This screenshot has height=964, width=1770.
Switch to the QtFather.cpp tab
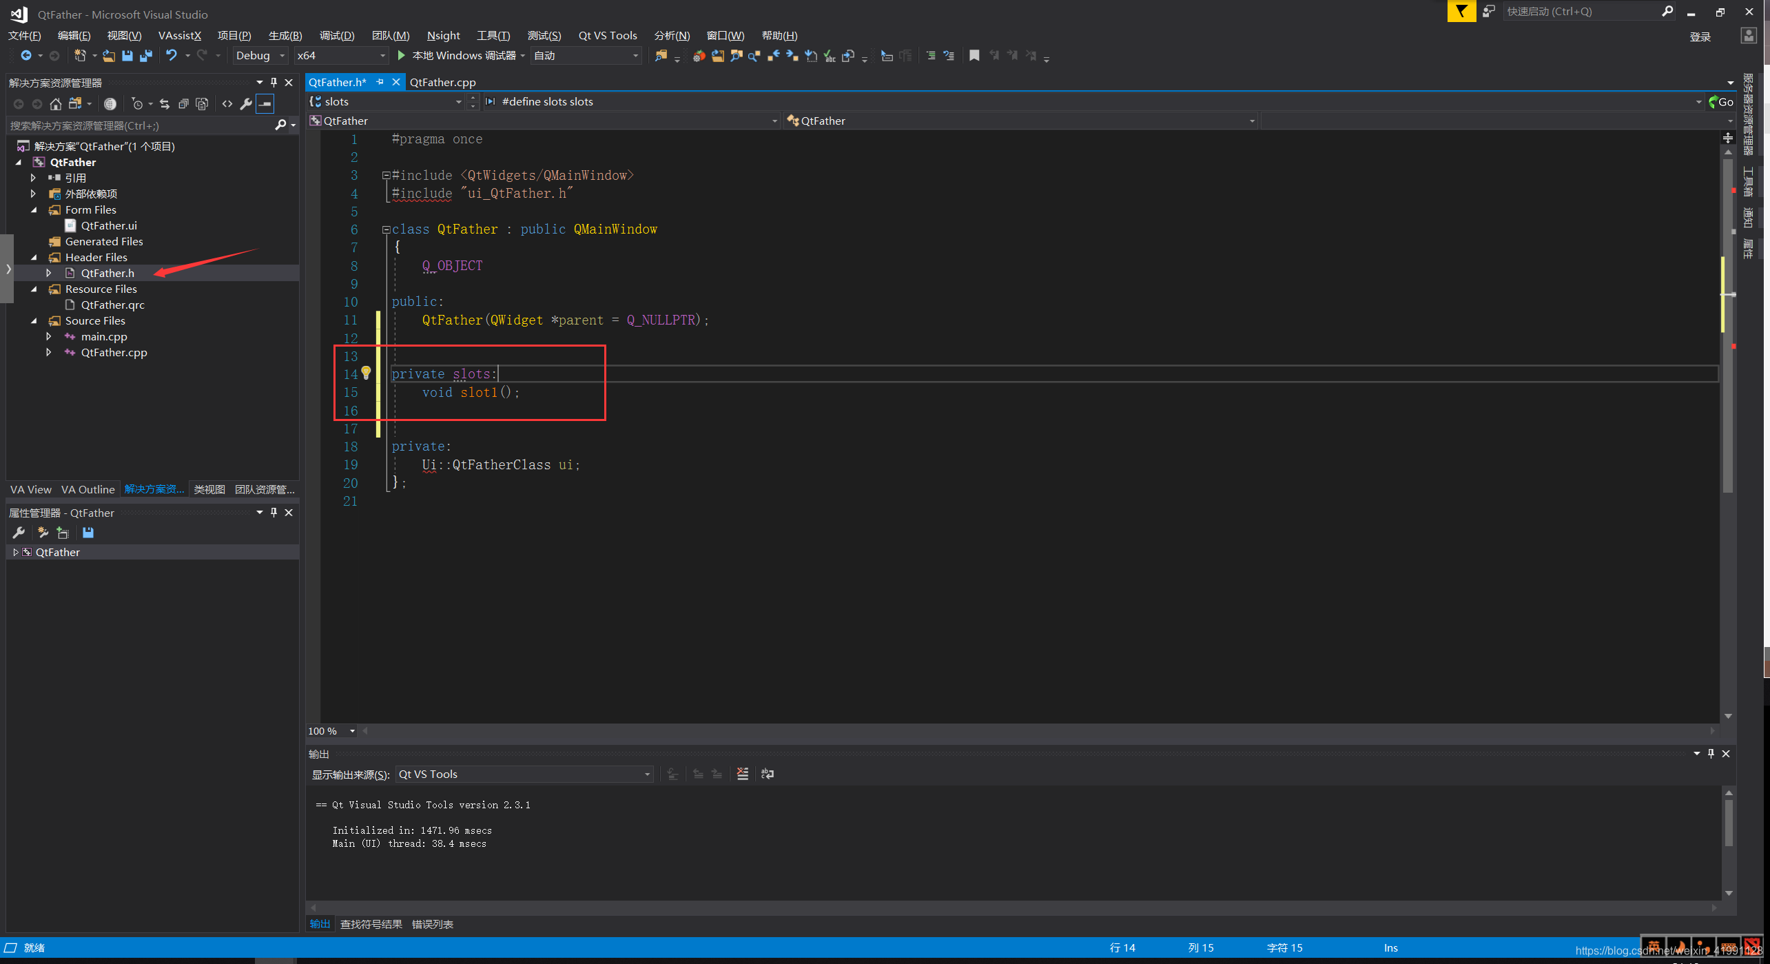(x=442, y=82)
